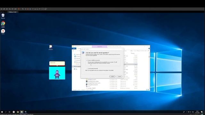Click the send Ctrl+Alt+Del toolbar icon
This screenshot has height=115, width=205.
[23, 9]
